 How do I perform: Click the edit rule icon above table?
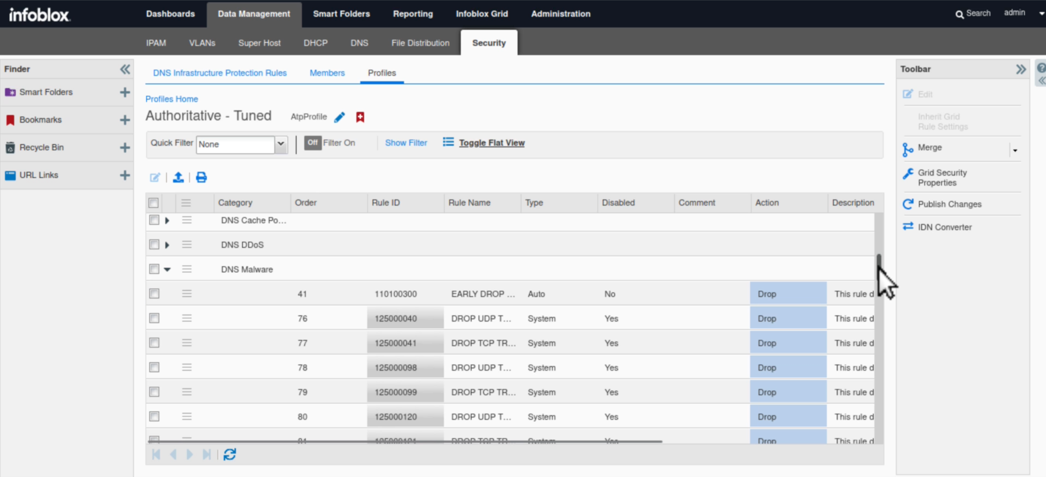pos(155,177)
